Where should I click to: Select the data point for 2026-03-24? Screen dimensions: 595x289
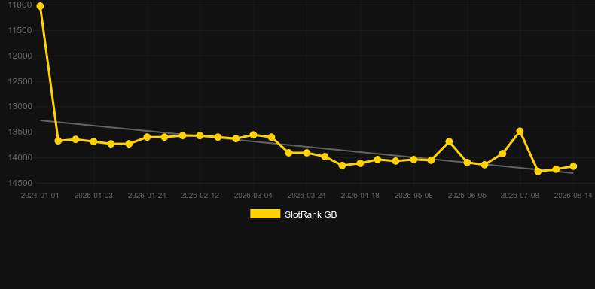tap(307, 153)
